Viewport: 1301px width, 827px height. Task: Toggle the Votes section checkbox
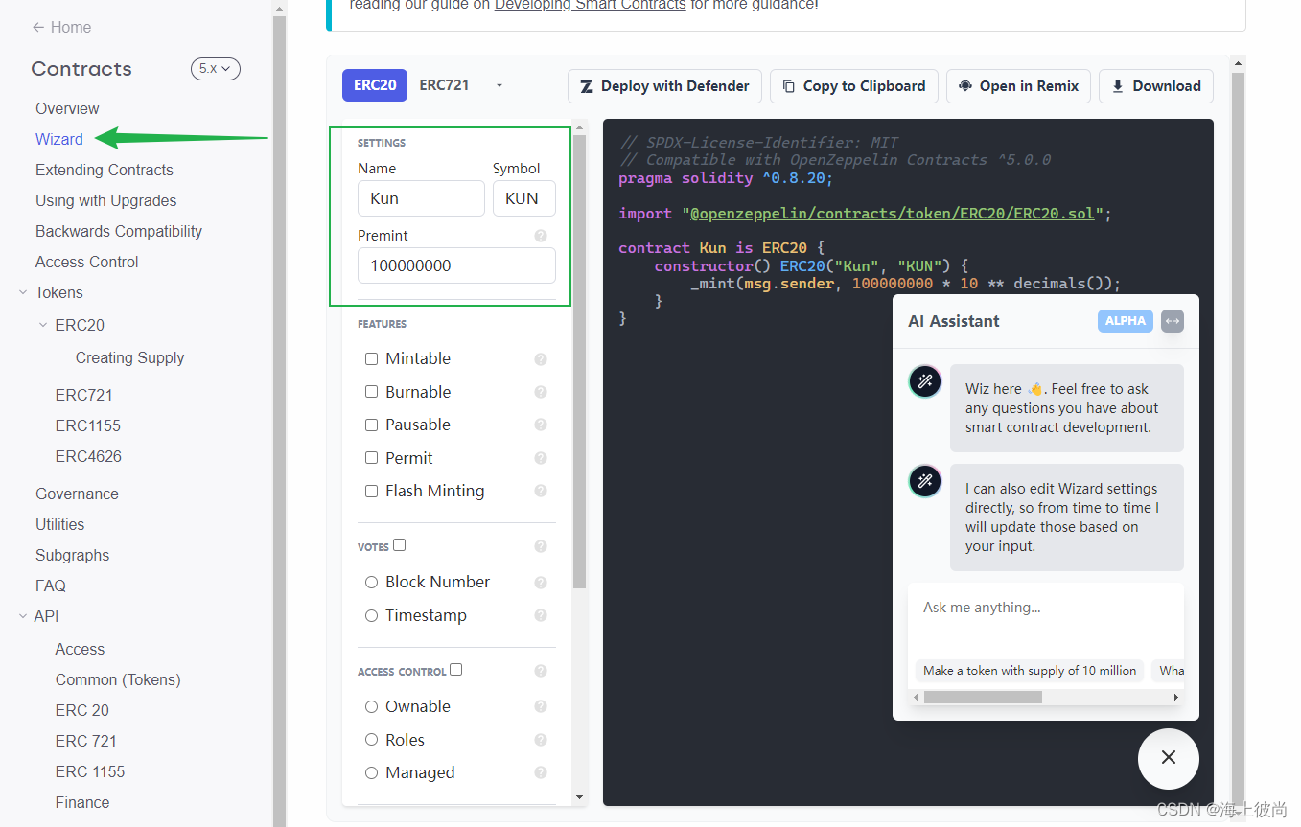tap(400, 545)
